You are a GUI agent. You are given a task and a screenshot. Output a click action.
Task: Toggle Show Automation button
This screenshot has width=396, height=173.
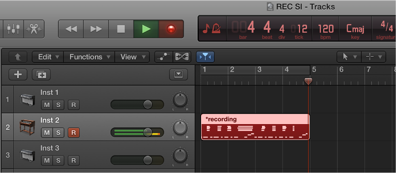coord(164,57)
